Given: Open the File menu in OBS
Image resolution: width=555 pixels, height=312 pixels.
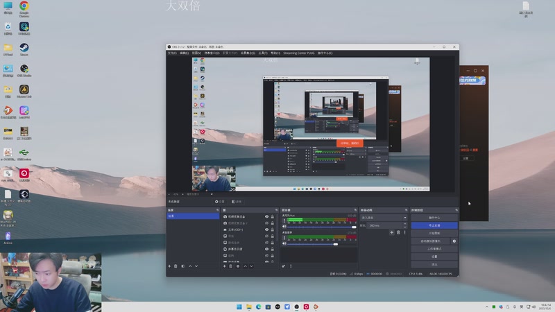Looking at the screenshot, I should [172, 53].
